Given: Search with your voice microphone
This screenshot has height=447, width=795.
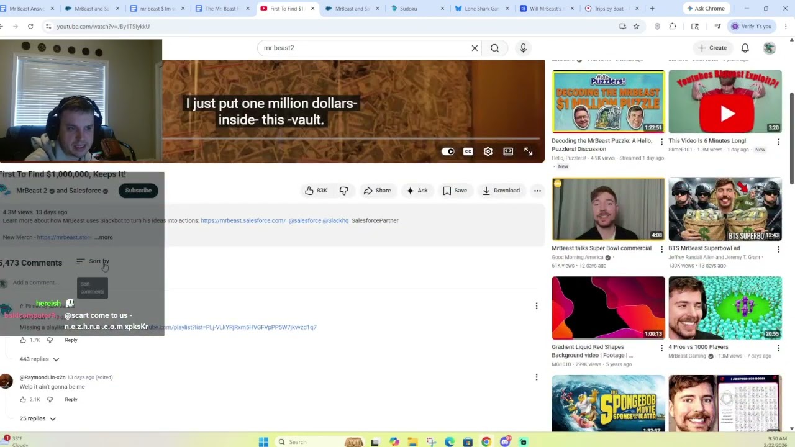Looking at the screenshot, I should click(523, 48).
